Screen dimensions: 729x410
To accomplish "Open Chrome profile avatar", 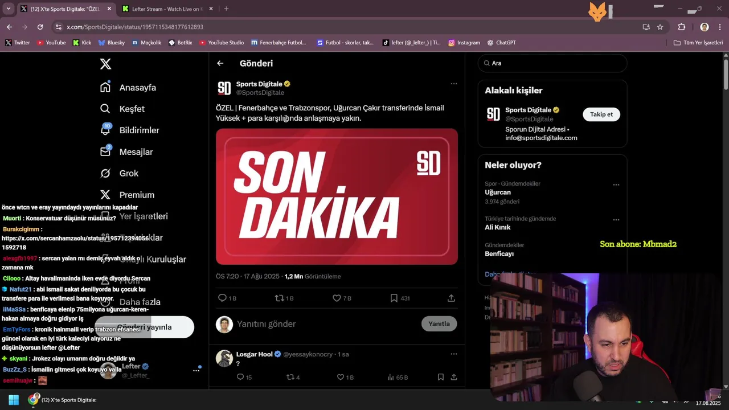I will point(705,27).
